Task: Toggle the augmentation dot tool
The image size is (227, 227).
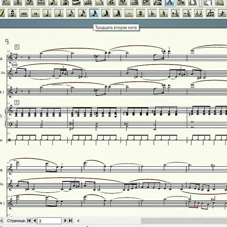Action: pyautogui.click(x=129, y=13)
